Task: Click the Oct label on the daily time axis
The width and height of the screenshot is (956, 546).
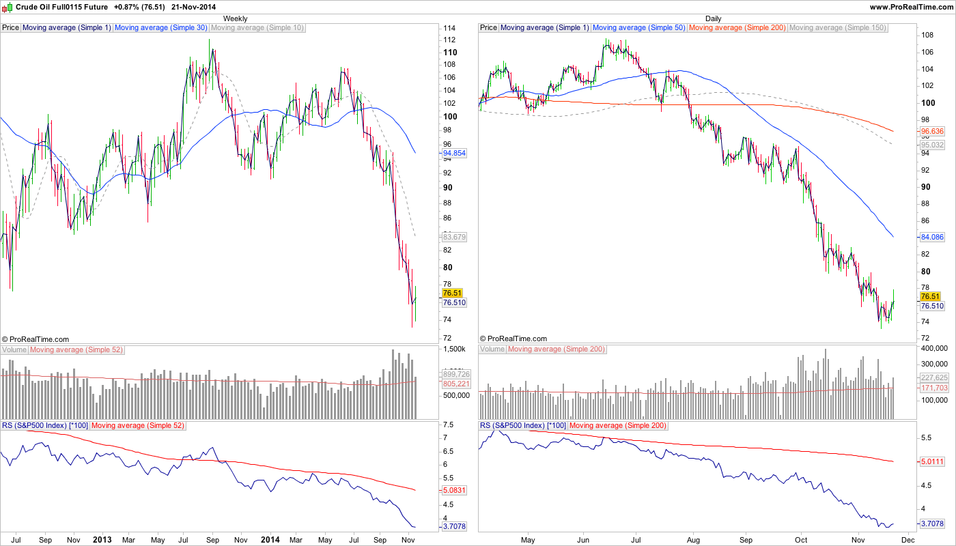Action: 800,539
